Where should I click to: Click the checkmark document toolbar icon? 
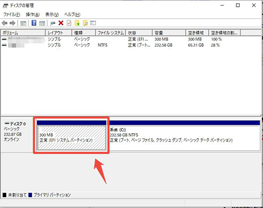pos(69,23)
